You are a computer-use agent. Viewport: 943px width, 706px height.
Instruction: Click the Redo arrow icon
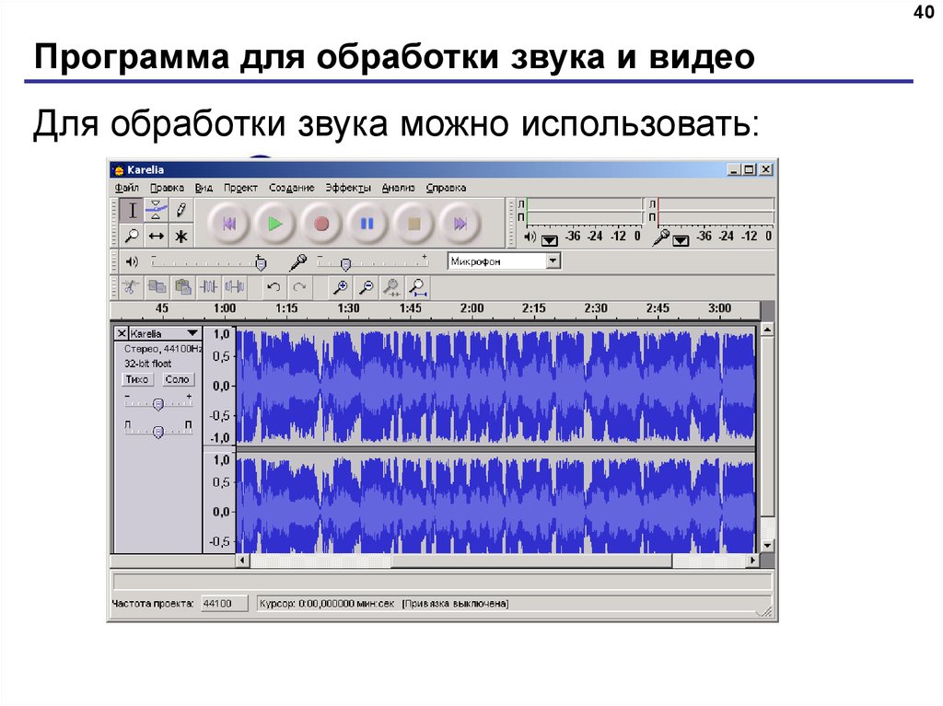[299, 287]
